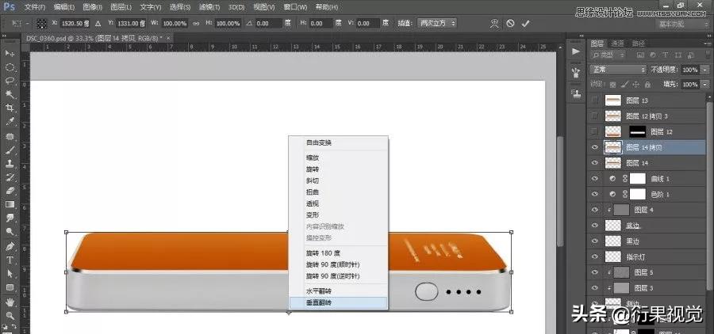714x334 pixels.
Task: Select the Hand tool
Action: 10,302
